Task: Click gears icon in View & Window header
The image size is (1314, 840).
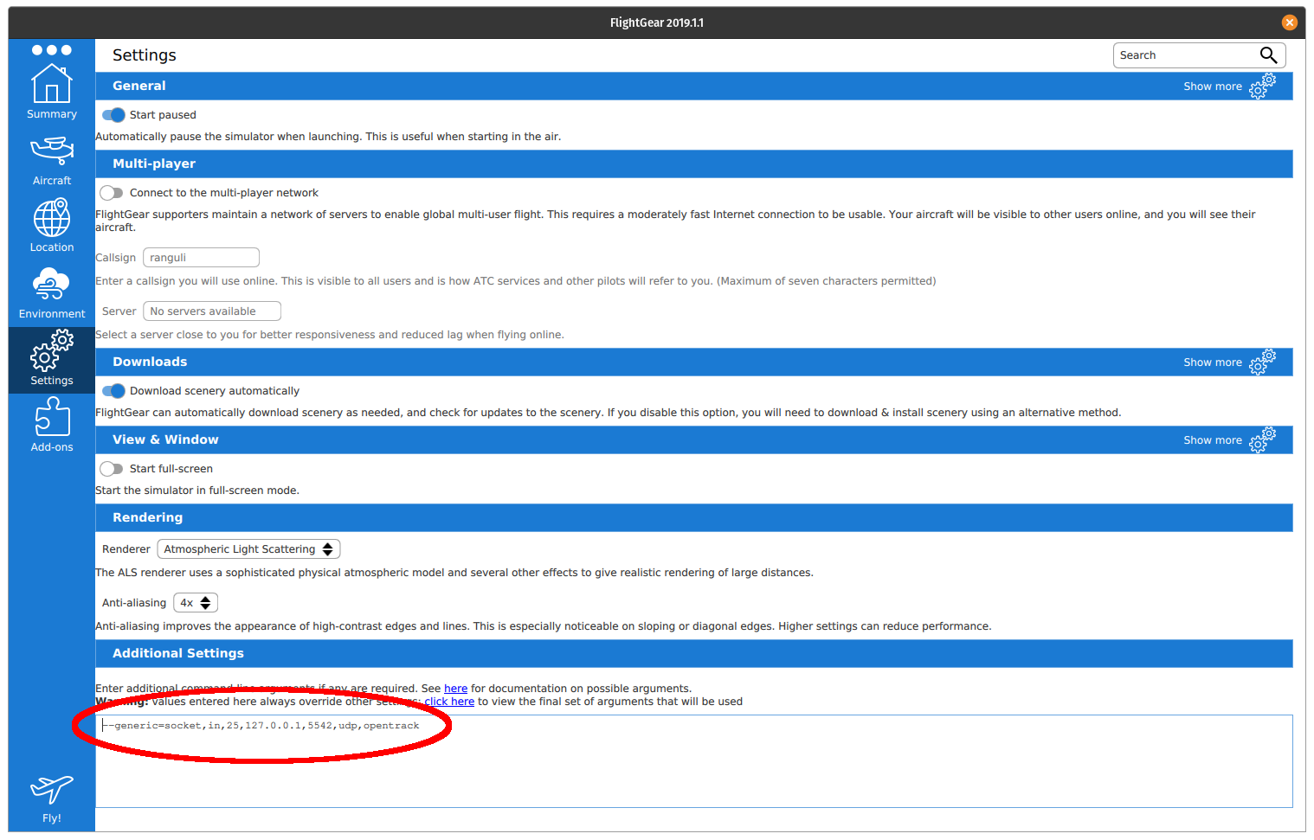Action: click(1263, 439)
